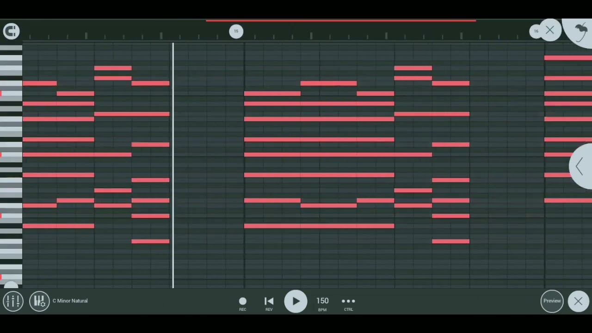Open the FL Studio fruit logo menu
Viewport: 592px width, 333px height.
point(580,31)
